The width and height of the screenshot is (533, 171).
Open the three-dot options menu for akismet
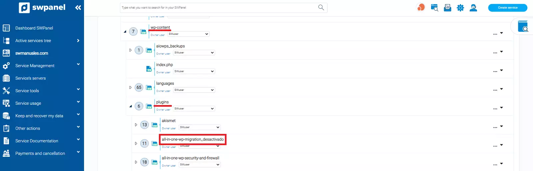click(495, 127)
